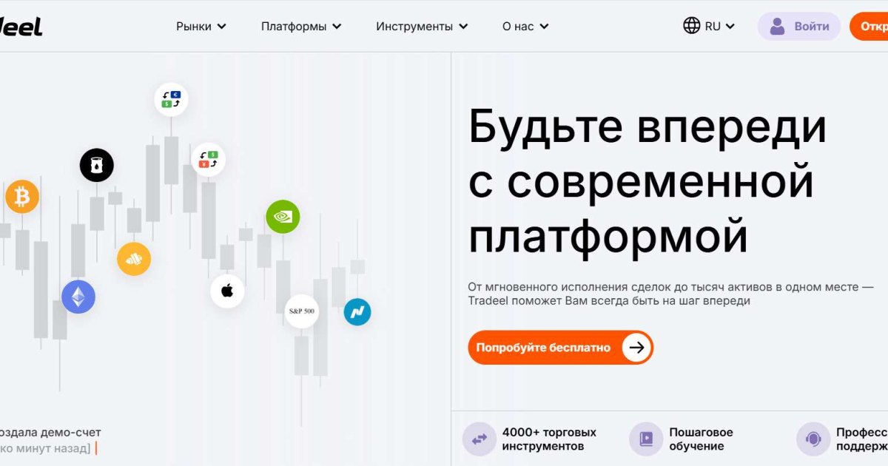The width and height of the screenshot is (888, 466).
Task: Click the blue Nasdaq-style arrow icon
Action: point(357,311)
